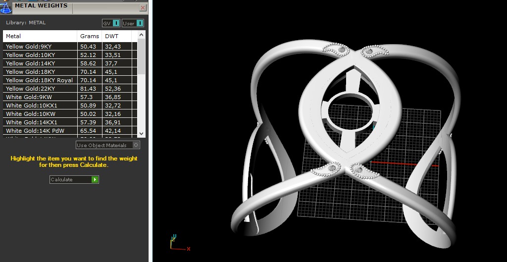Close the Metal Weights panel
The height and width of the screenshot is (262, 507).
pyautogui.click(x=143, y=8)
